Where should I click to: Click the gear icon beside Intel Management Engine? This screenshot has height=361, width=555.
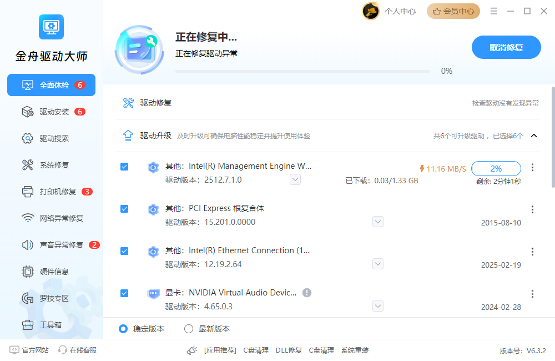153,167
